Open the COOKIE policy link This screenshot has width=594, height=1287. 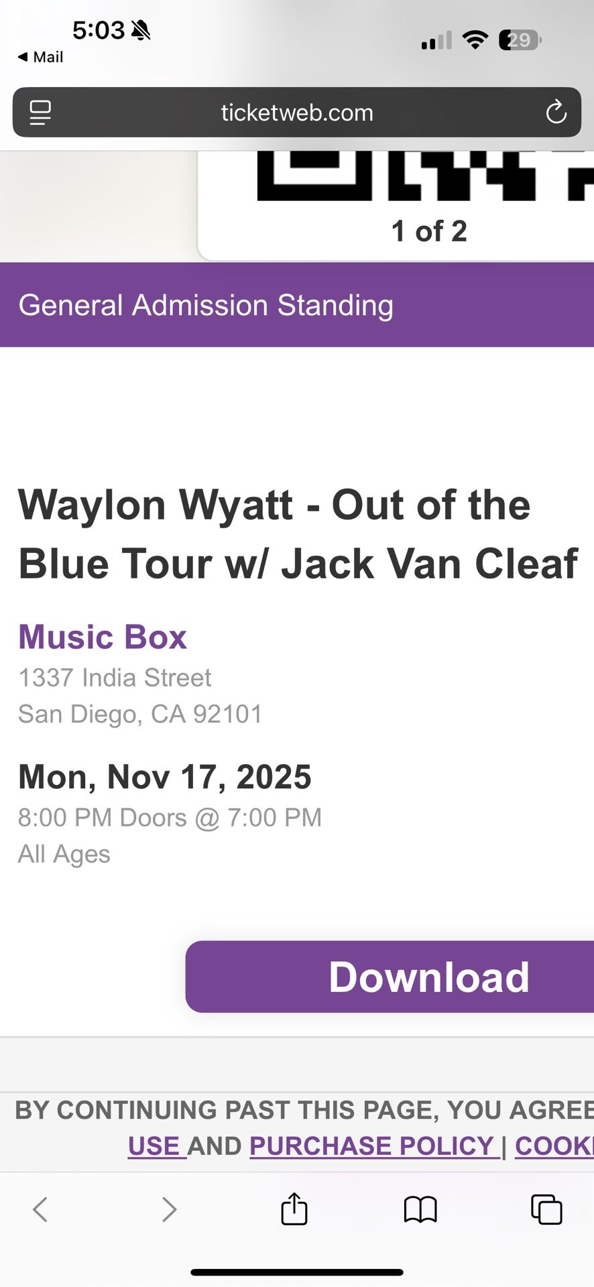(554, 1146)
